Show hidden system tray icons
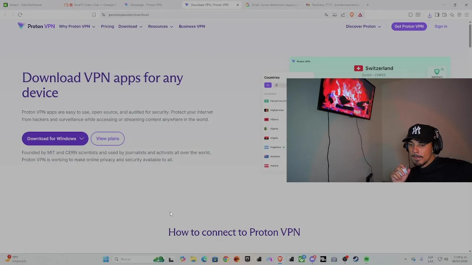The width and height of the screenshot is (472, 265). 405,259
